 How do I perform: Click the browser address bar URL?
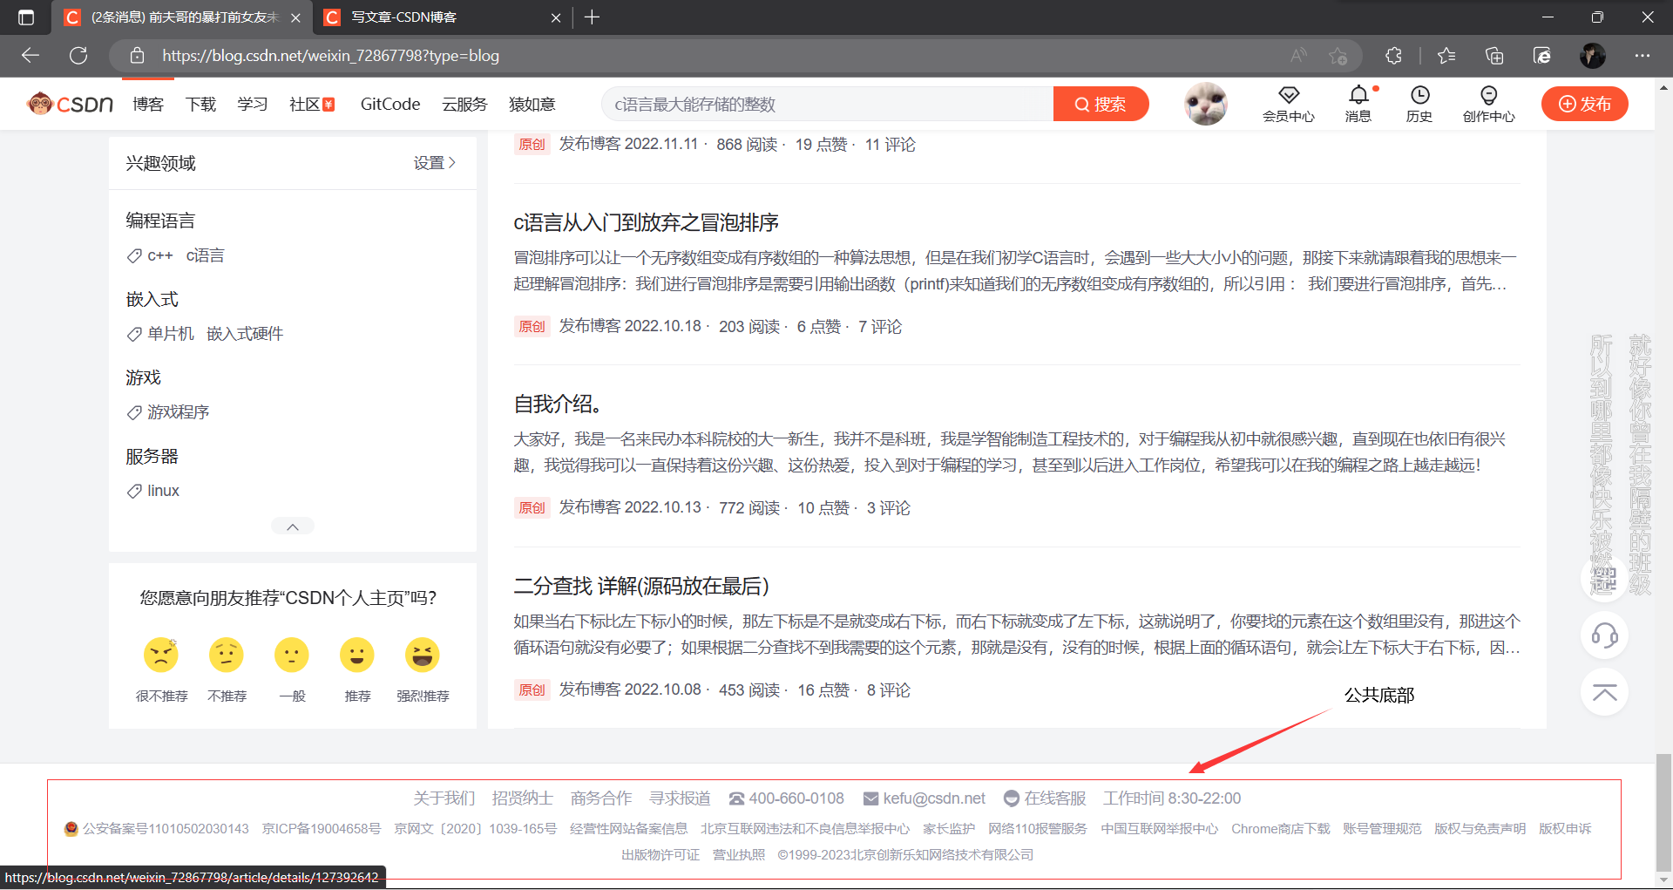pyautogui.click(x=330, y=56)
